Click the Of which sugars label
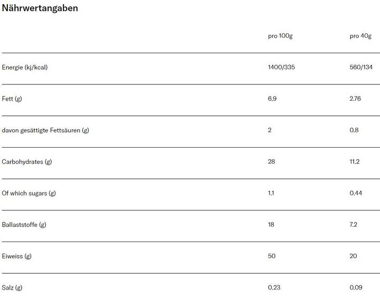This screenshot has width=380, height=299. [x=28, y=193]
